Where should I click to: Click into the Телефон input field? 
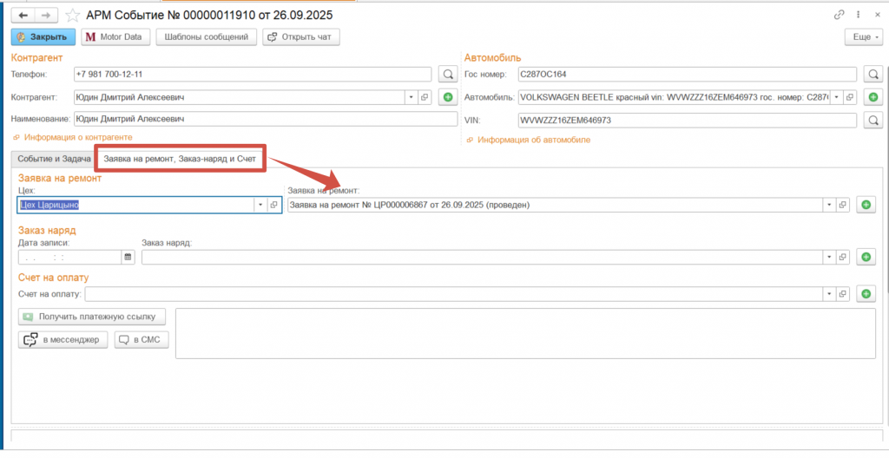click(x=252, y=75)
